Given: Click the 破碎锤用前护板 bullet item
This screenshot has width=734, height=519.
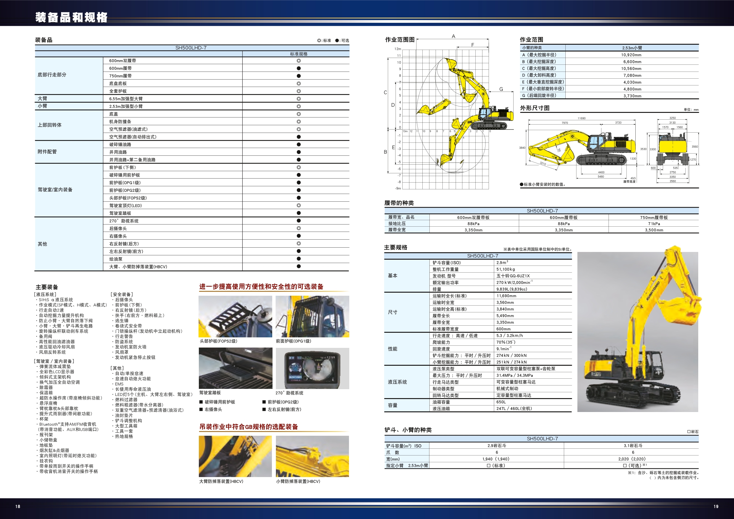Looking at the screenshot, I should (x=217, y=402).
